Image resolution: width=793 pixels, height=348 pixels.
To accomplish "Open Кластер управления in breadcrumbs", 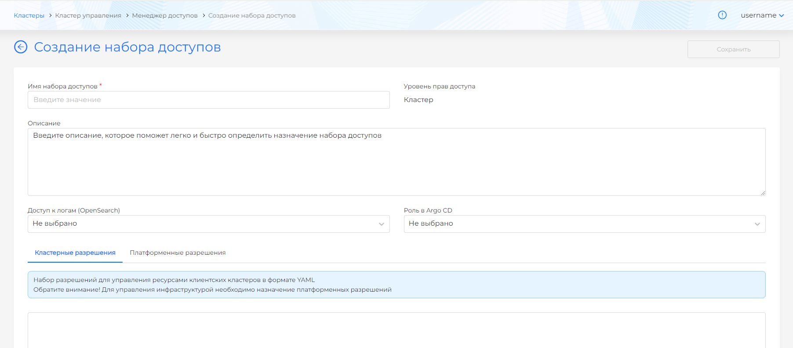I will point(88,15).
